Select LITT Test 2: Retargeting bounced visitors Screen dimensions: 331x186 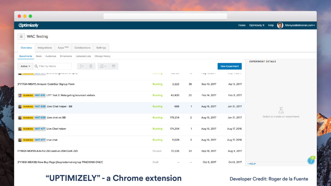pos(71,95)
